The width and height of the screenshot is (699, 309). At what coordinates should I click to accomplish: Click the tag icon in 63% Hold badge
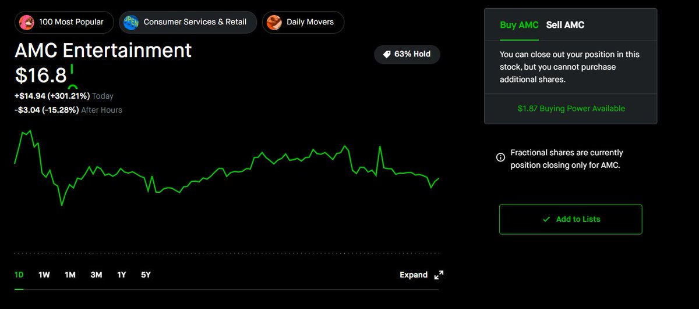click(x=386, y=54)
